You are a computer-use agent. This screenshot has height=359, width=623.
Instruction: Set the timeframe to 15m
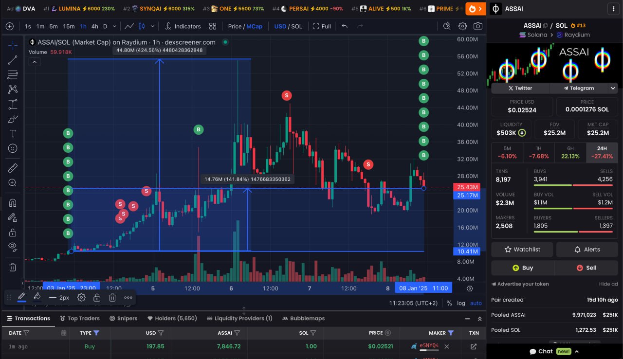click(x=69, y=26)
